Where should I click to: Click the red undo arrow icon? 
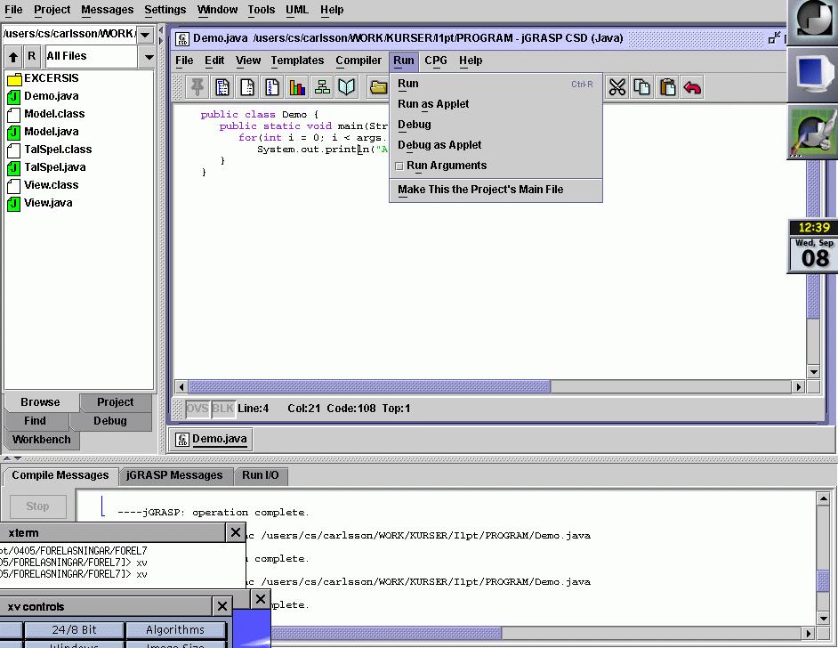coord(692,87)
